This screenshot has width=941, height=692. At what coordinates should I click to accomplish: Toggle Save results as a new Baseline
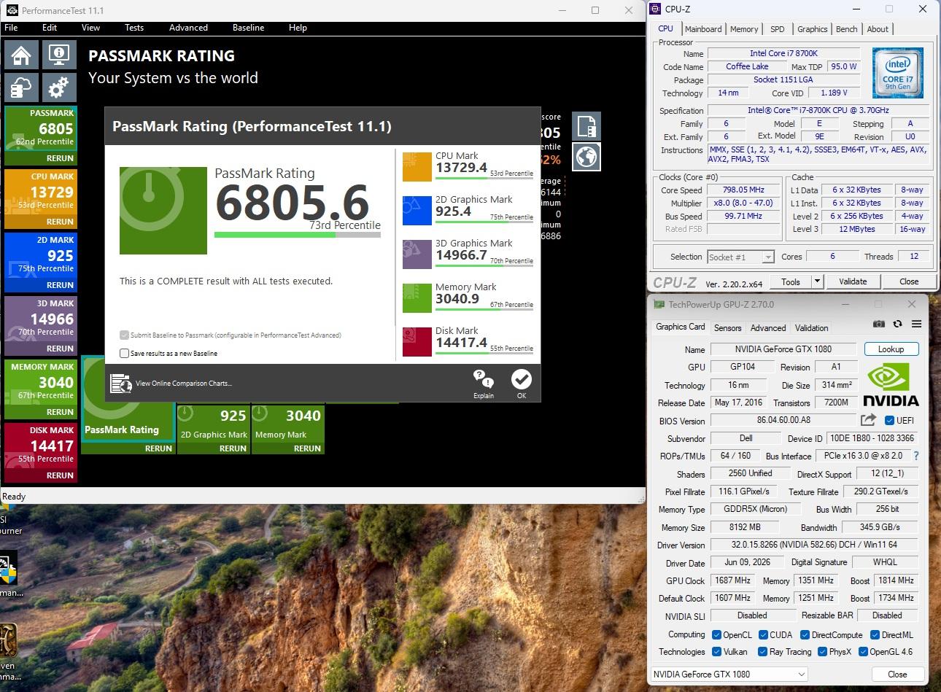point(124,354)
